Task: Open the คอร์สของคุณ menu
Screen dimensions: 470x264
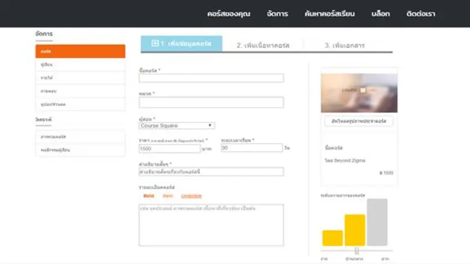Action: [228, 14]
